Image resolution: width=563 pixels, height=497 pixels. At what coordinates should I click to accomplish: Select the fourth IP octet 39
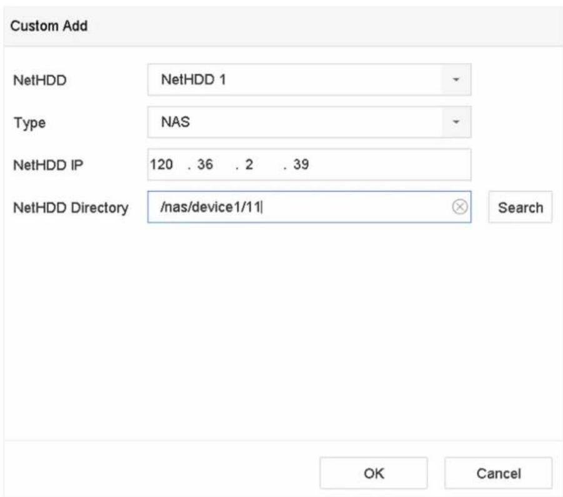pos(301,164)
